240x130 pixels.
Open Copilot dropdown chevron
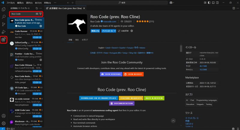pyautogui.click(x=173, y=3)
